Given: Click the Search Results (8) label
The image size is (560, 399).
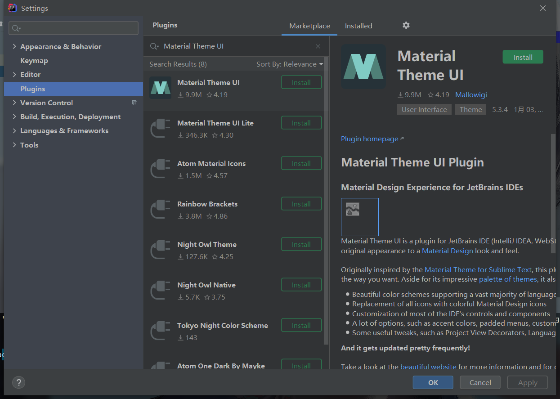Looking at the screenshot, I should [x=178, y=64].
